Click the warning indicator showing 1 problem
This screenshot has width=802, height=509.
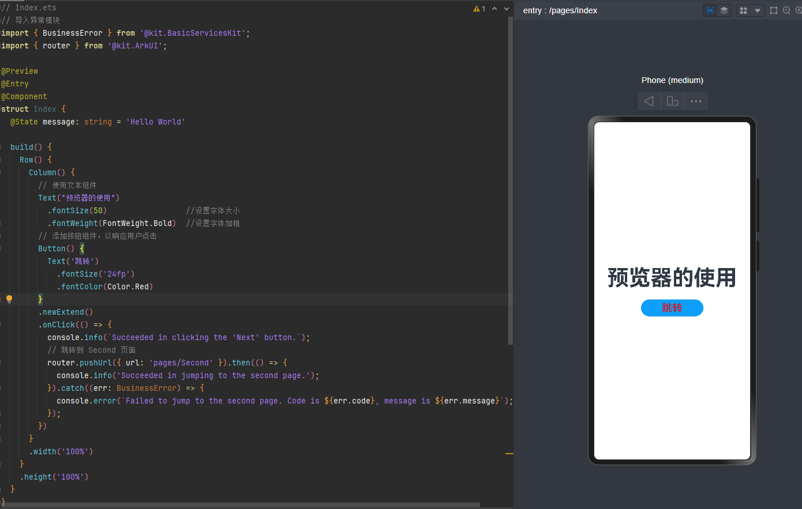click(x=479, y=9)
